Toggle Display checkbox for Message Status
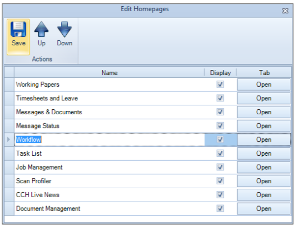Screen dimensions: 296x228 tap(220, 125)
